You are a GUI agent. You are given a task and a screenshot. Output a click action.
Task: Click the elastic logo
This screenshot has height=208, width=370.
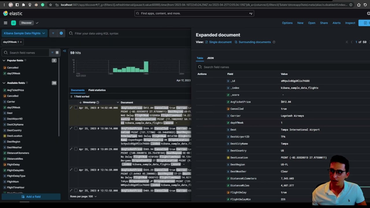click(13, 13)
